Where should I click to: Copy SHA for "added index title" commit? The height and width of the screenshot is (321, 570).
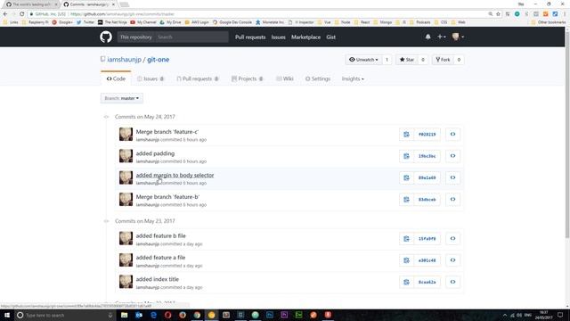click(406, 282)
